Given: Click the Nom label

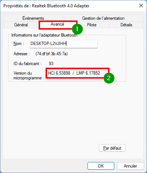Looking at the screenshot, I should (x=19, y=44).
